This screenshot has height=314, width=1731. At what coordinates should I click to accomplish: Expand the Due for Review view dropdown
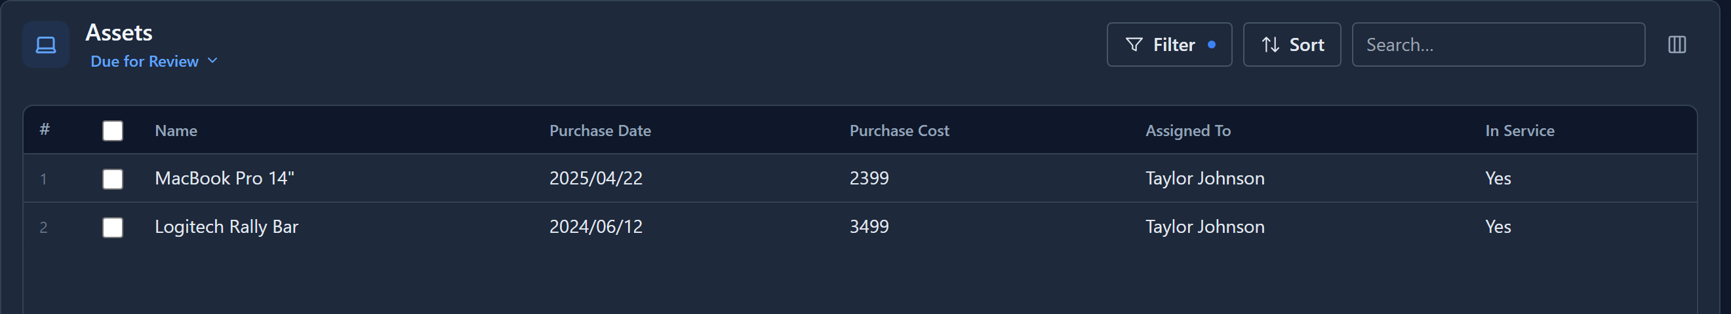(154, 61)
